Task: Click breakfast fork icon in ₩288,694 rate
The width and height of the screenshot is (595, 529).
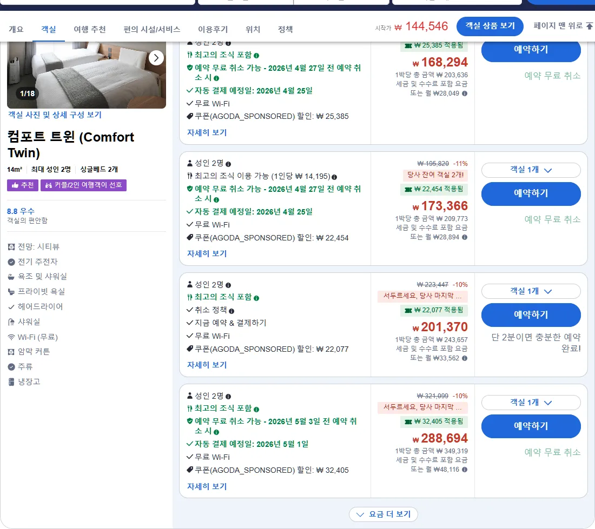Action: pyautogui.click(x=190, y=409)
